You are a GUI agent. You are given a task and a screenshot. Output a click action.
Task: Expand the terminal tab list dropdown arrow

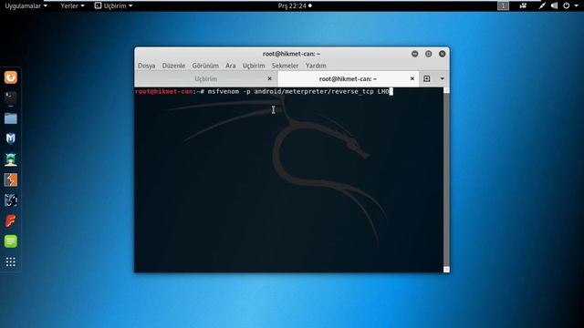pyautogui.click(x=442, y=78)
